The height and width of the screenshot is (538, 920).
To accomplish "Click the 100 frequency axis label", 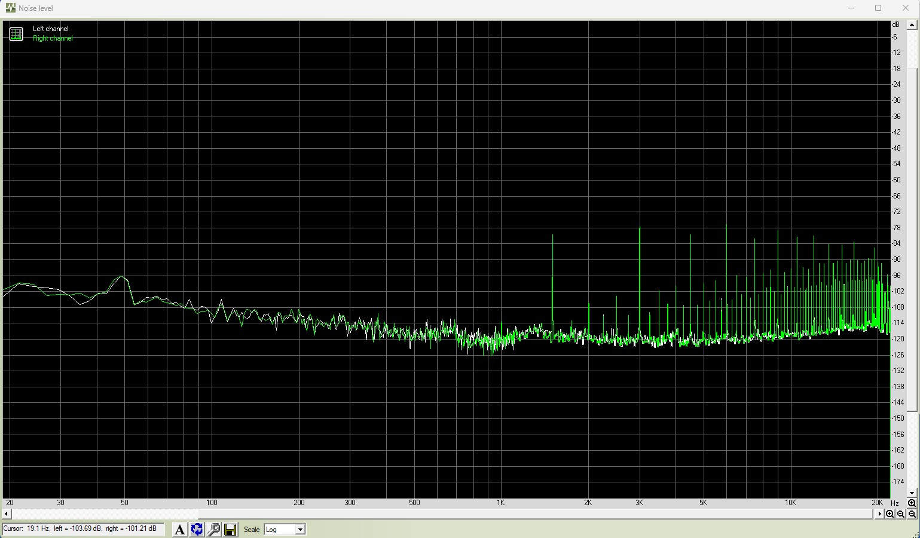I will pyautogui.click(x=212, y=503).
